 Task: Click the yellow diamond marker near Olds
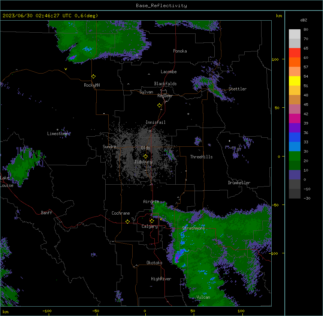[145, 156]
